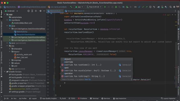This screenshot has height=101, width=180.
Task: Open the Pixel 6 API 28 device dropdown
Action: click(x=94, y=7)
